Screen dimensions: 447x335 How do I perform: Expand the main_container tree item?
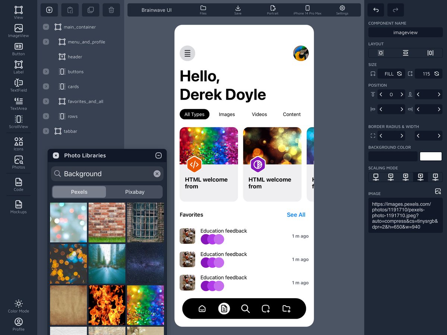click(46, 27)
